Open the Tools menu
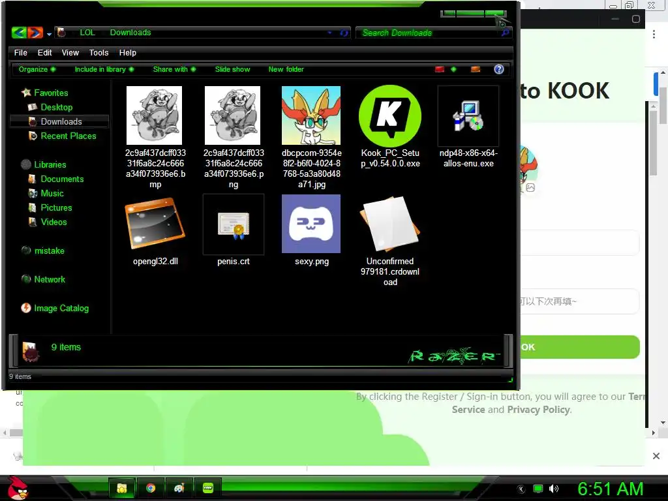 pyautogui.click(x=99, y=53)
